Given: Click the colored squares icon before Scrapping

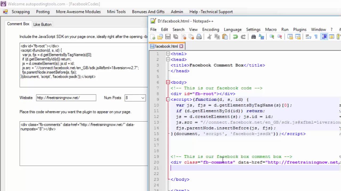Looking at the screenshot, I should 5,12.
